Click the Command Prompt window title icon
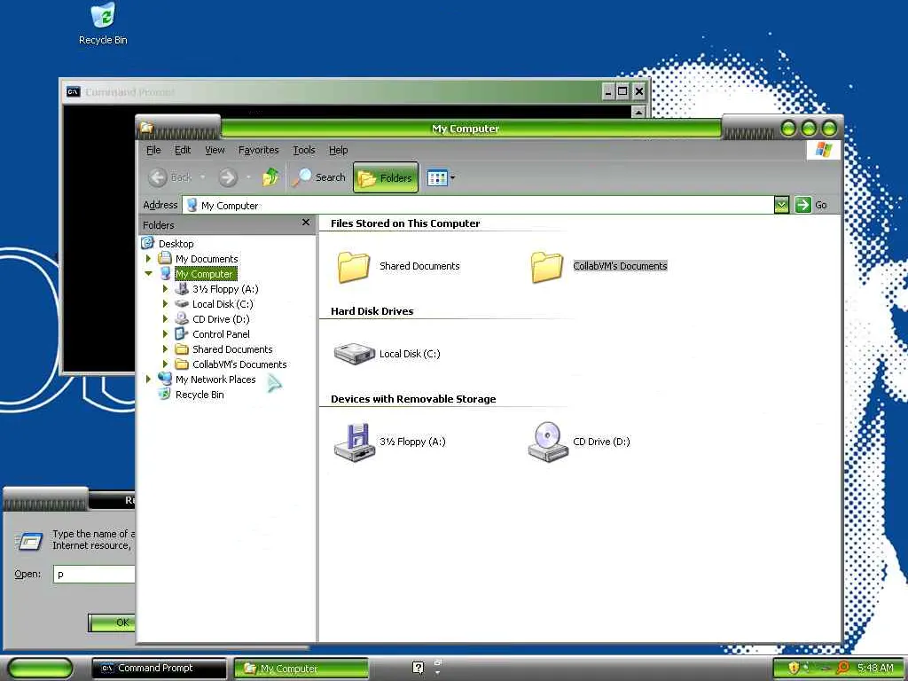The width and height of the screenshot is (908, 681). click(x=74, y=91)
